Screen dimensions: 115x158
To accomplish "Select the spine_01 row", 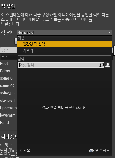I will click(7, 78).
